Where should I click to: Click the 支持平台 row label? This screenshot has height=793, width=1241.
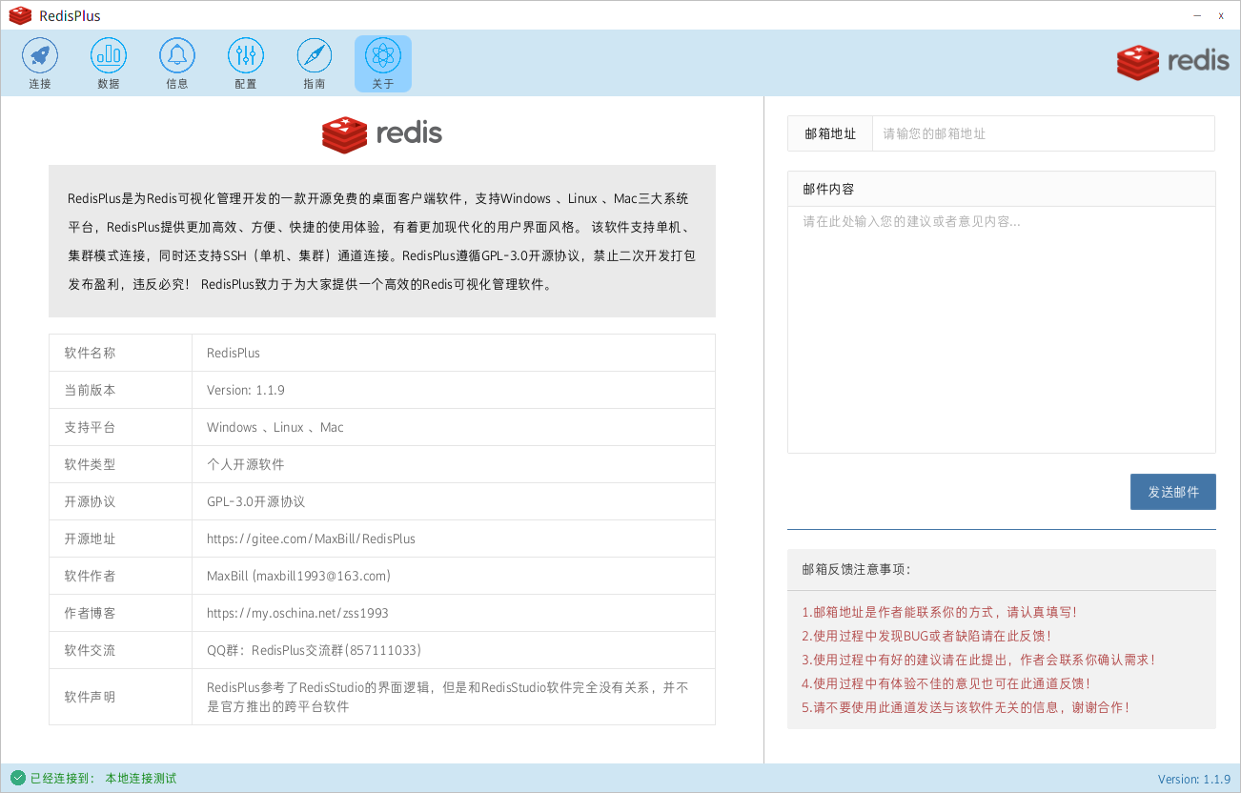(x=90, y=427)
